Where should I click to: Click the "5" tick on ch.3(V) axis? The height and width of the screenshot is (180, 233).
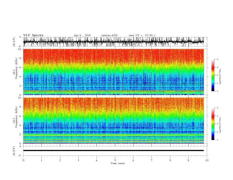pos(21,146)
